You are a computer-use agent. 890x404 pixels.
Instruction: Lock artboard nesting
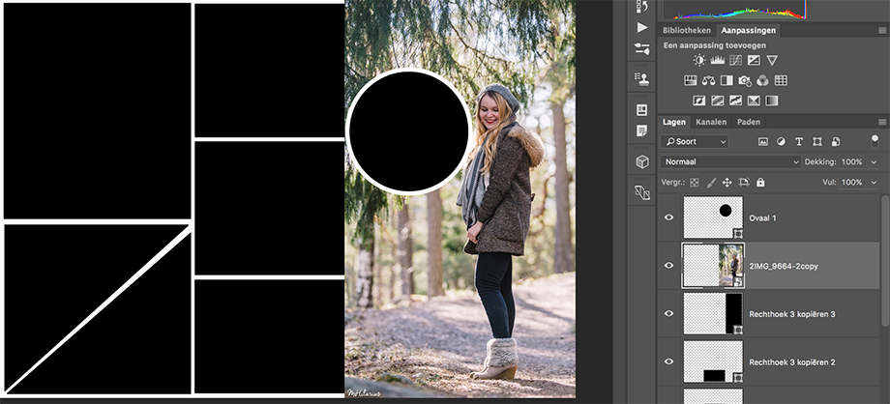point(744,183)
